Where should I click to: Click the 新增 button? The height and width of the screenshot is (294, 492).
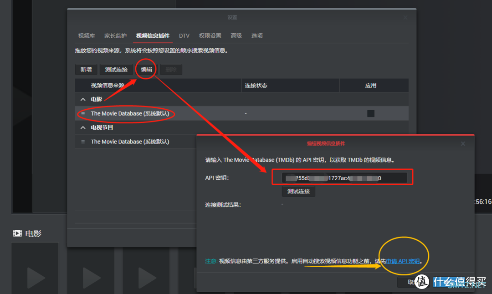click(x=86, y=70)
